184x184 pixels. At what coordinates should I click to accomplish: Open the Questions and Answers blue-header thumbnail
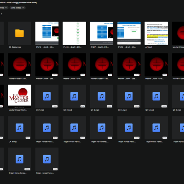[x=129, y=33]
